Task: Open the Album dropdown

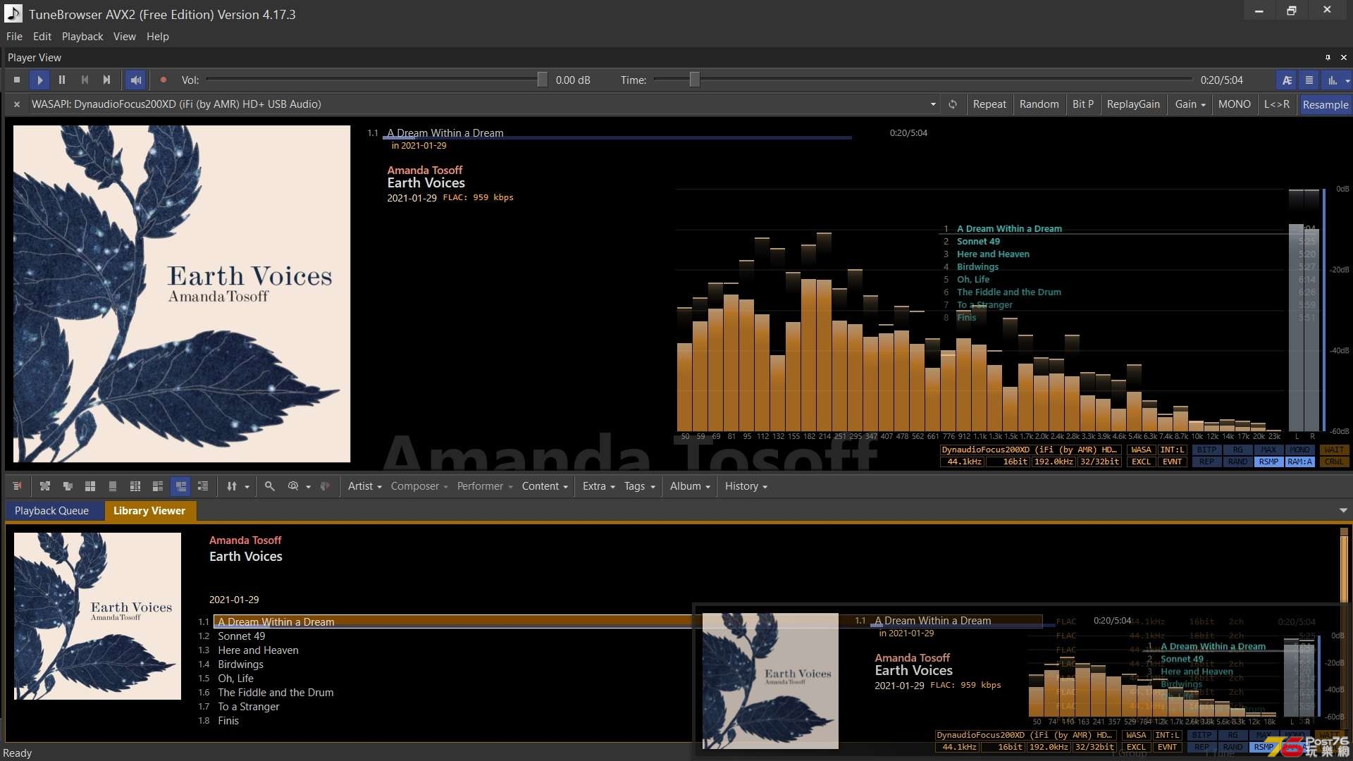Action: tap(690, 486)
